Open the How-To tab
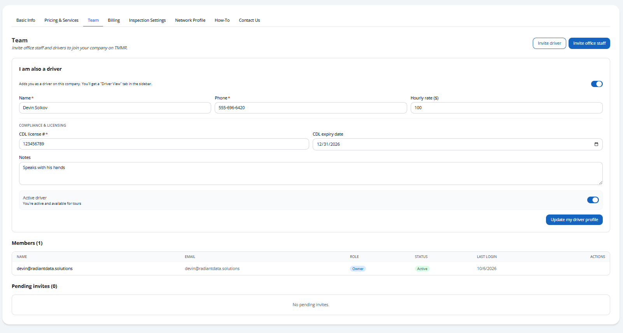623x333 pixels. pos(222,20)
